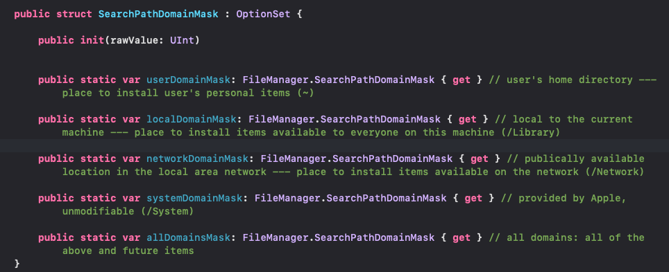Click the struct keyword in the declaration
Viewport: 669px width, 272px height.
point(74,14)
